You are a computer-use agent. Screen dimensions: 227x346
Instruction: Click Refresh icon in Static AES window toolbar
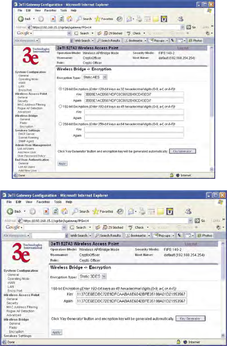[x=62, y=19]
